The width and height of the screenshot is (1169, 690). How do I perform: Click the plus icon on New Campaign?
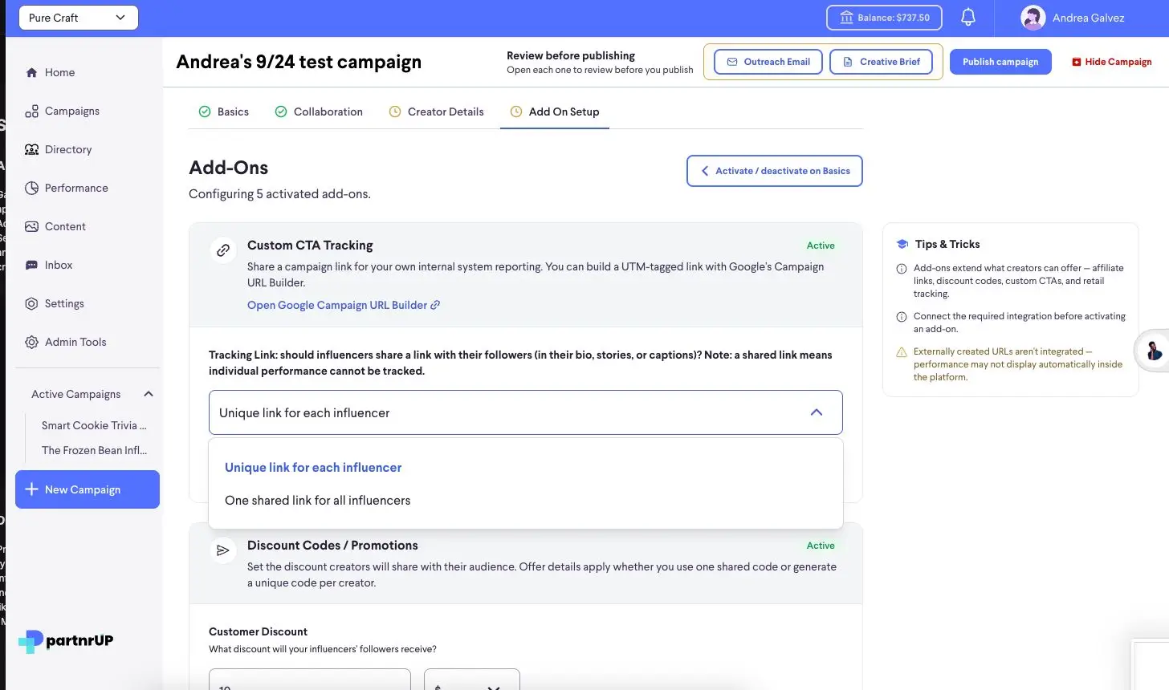click(31, 489)
